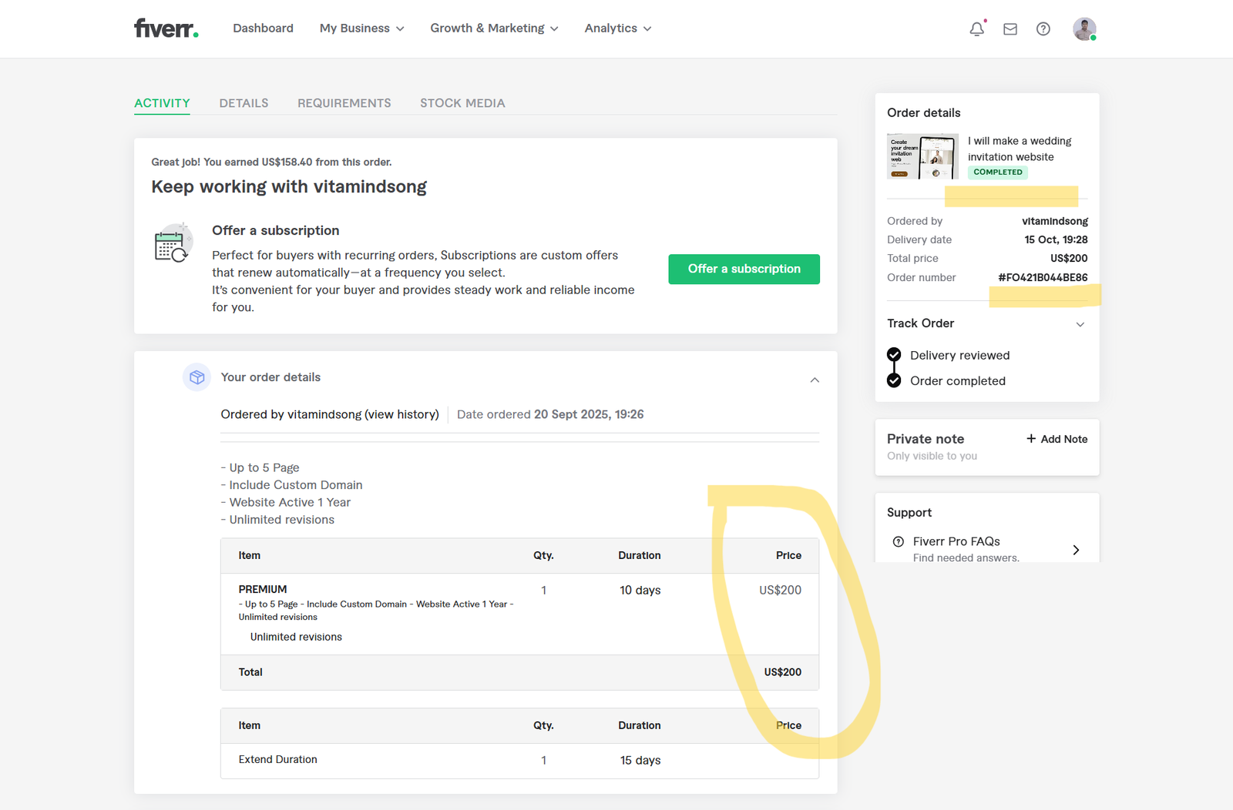Switch to the Details tab
Viewport: 1233px width, 810px height.
point(244,103)
